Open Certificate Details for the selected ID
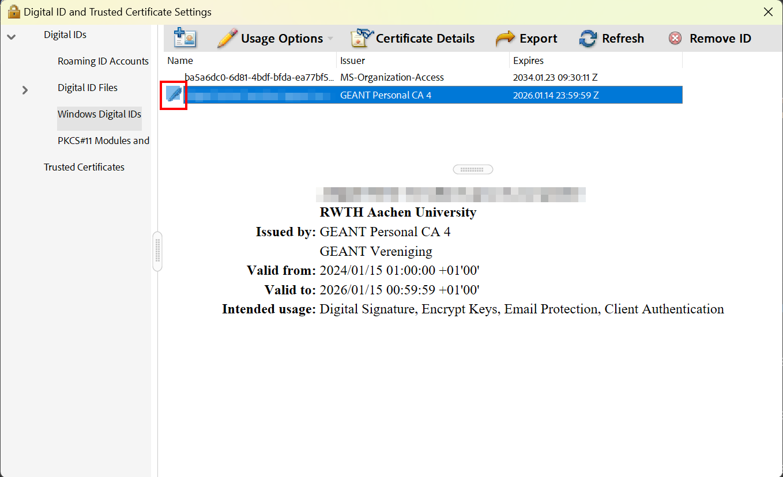This screenshot has height=477, width=783. 360,38
